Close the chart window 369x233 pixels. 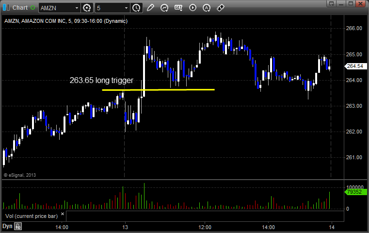click(x=361, y=3)
